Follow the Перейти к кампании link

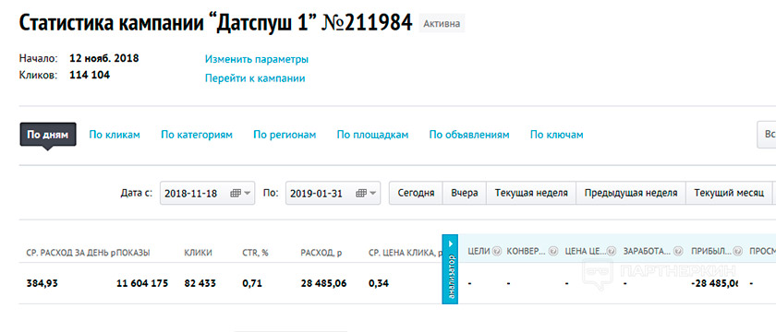click(x=255, y=78)
